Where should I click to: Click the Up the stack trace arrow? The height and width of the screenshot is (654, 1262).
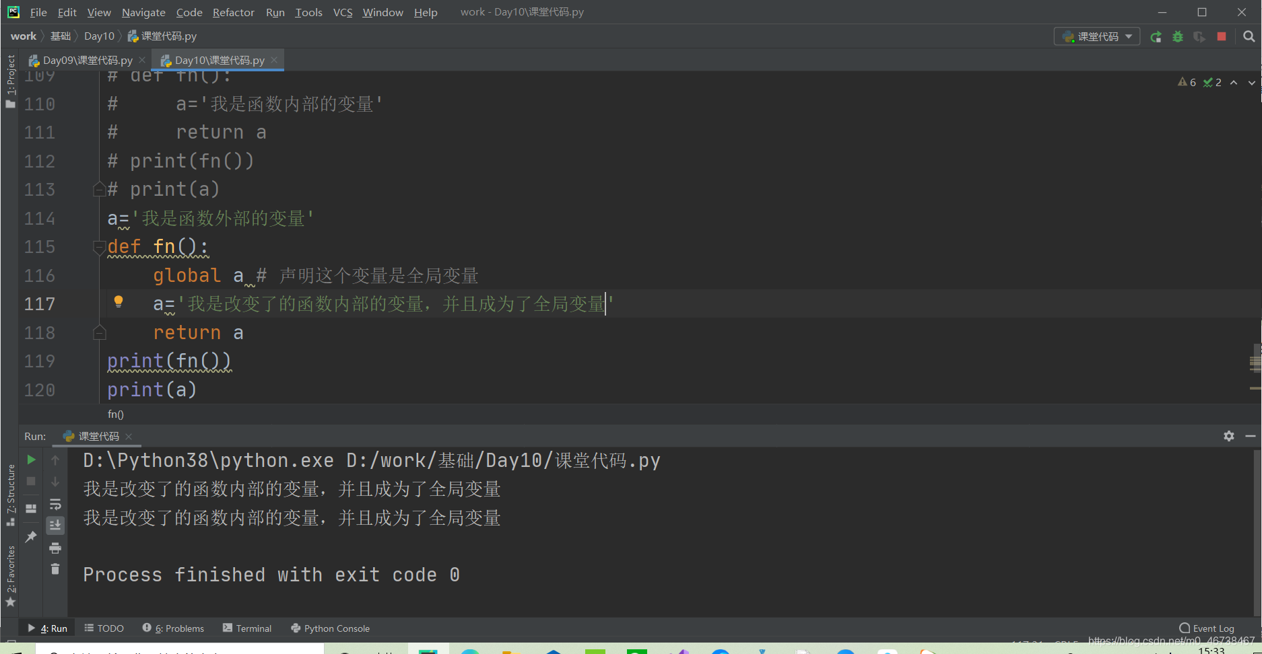(x=55, y=460)
